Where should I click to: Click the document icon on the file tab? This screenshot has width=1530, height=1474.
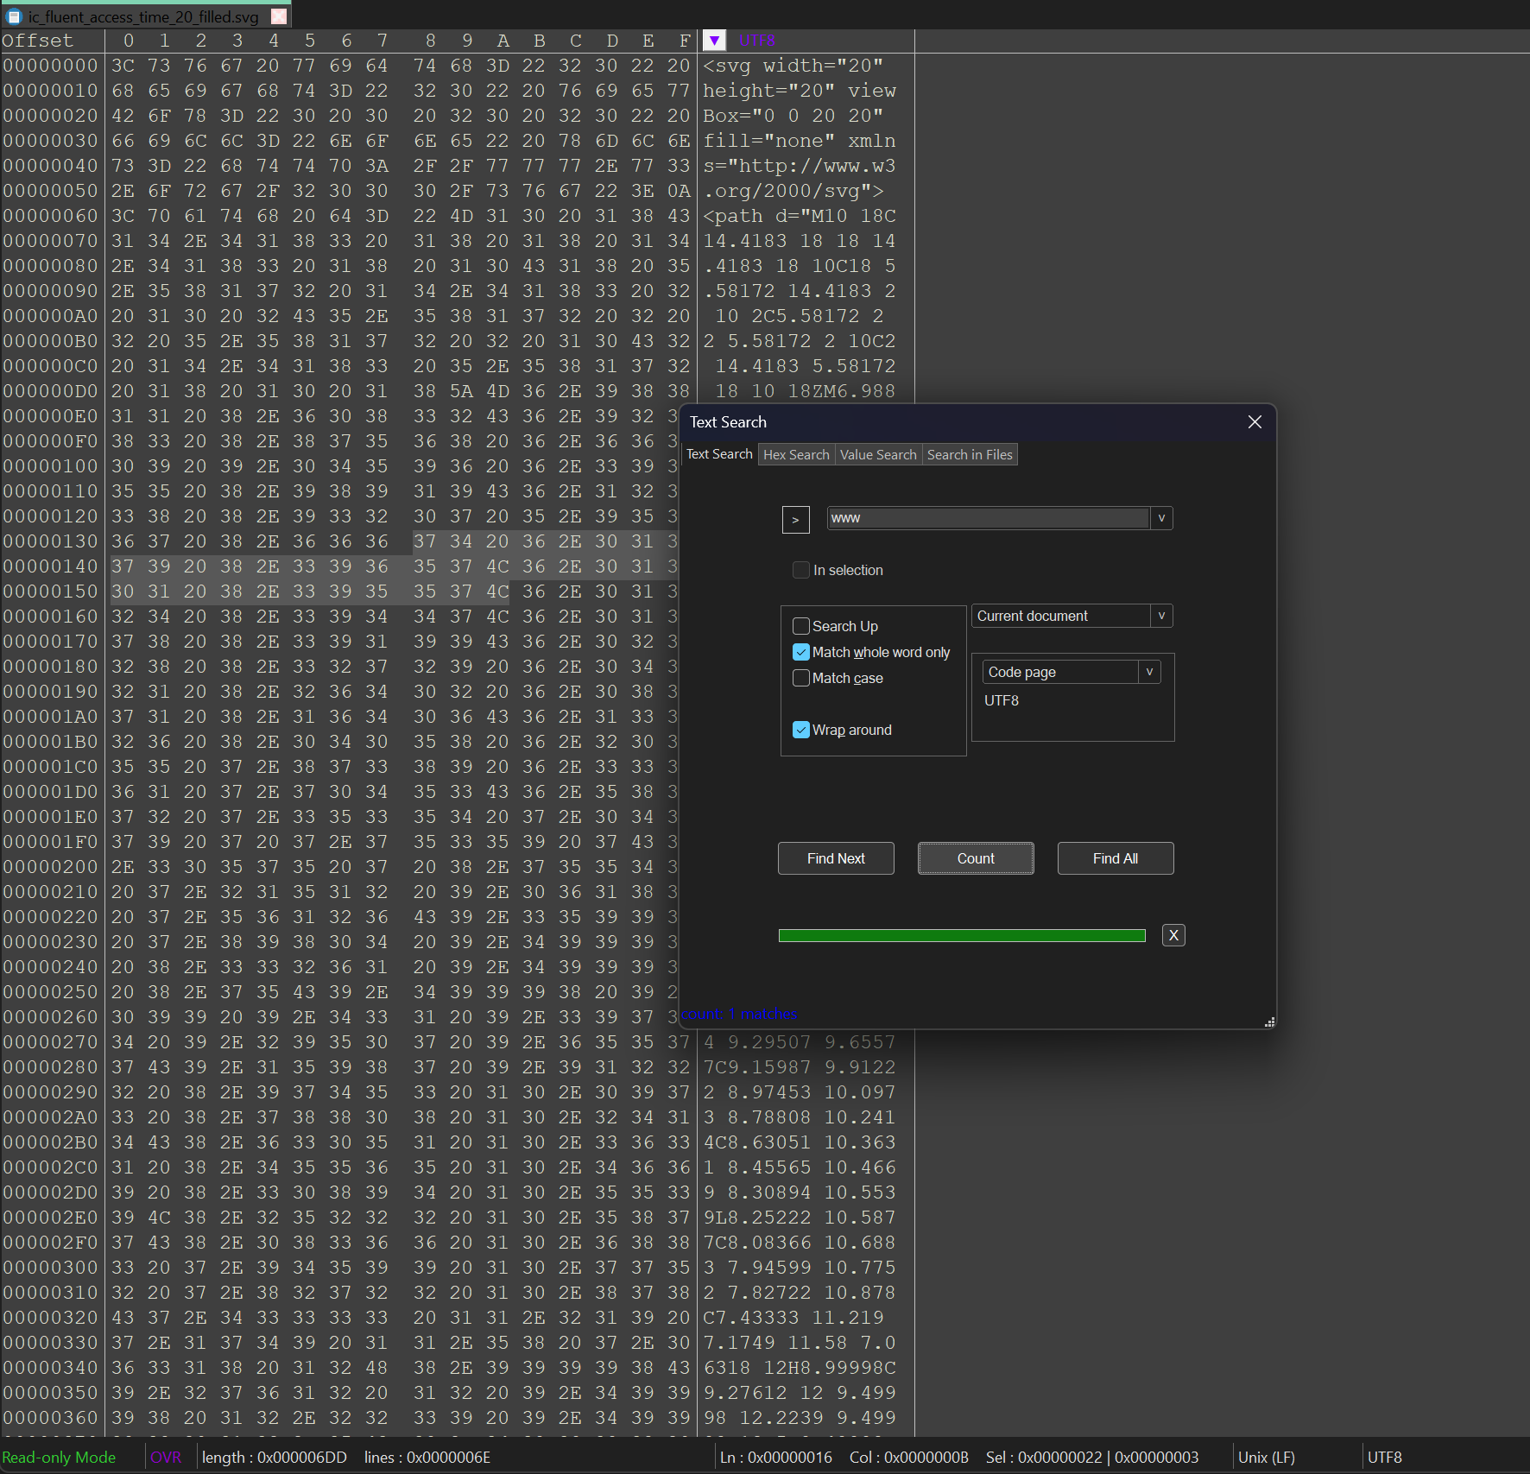coord(12,16)
